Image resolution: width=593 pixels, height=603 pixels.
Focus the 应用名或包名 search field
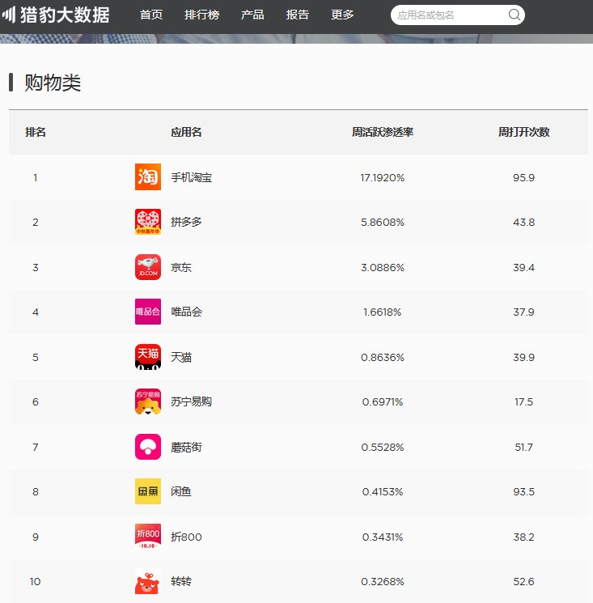449,15
